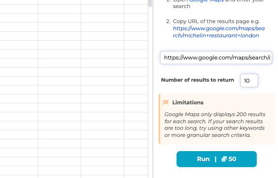Click the 'Copy URL of the results page' step text

(x=216, y=21)
